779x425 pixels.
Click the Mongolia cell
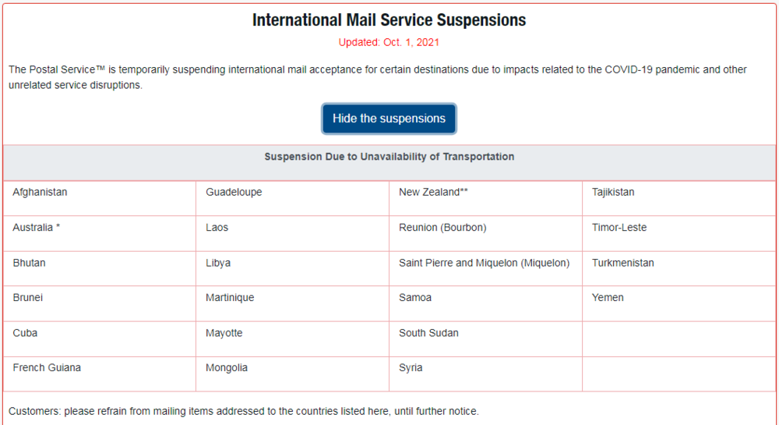[x=227, y=368]
